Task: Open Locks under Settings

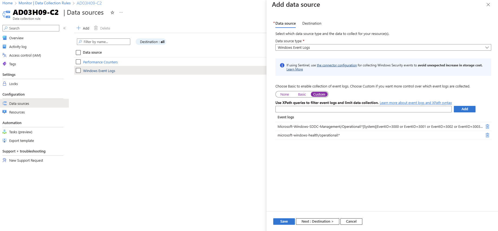Action: pyautogui.click(x=14, y=84)
